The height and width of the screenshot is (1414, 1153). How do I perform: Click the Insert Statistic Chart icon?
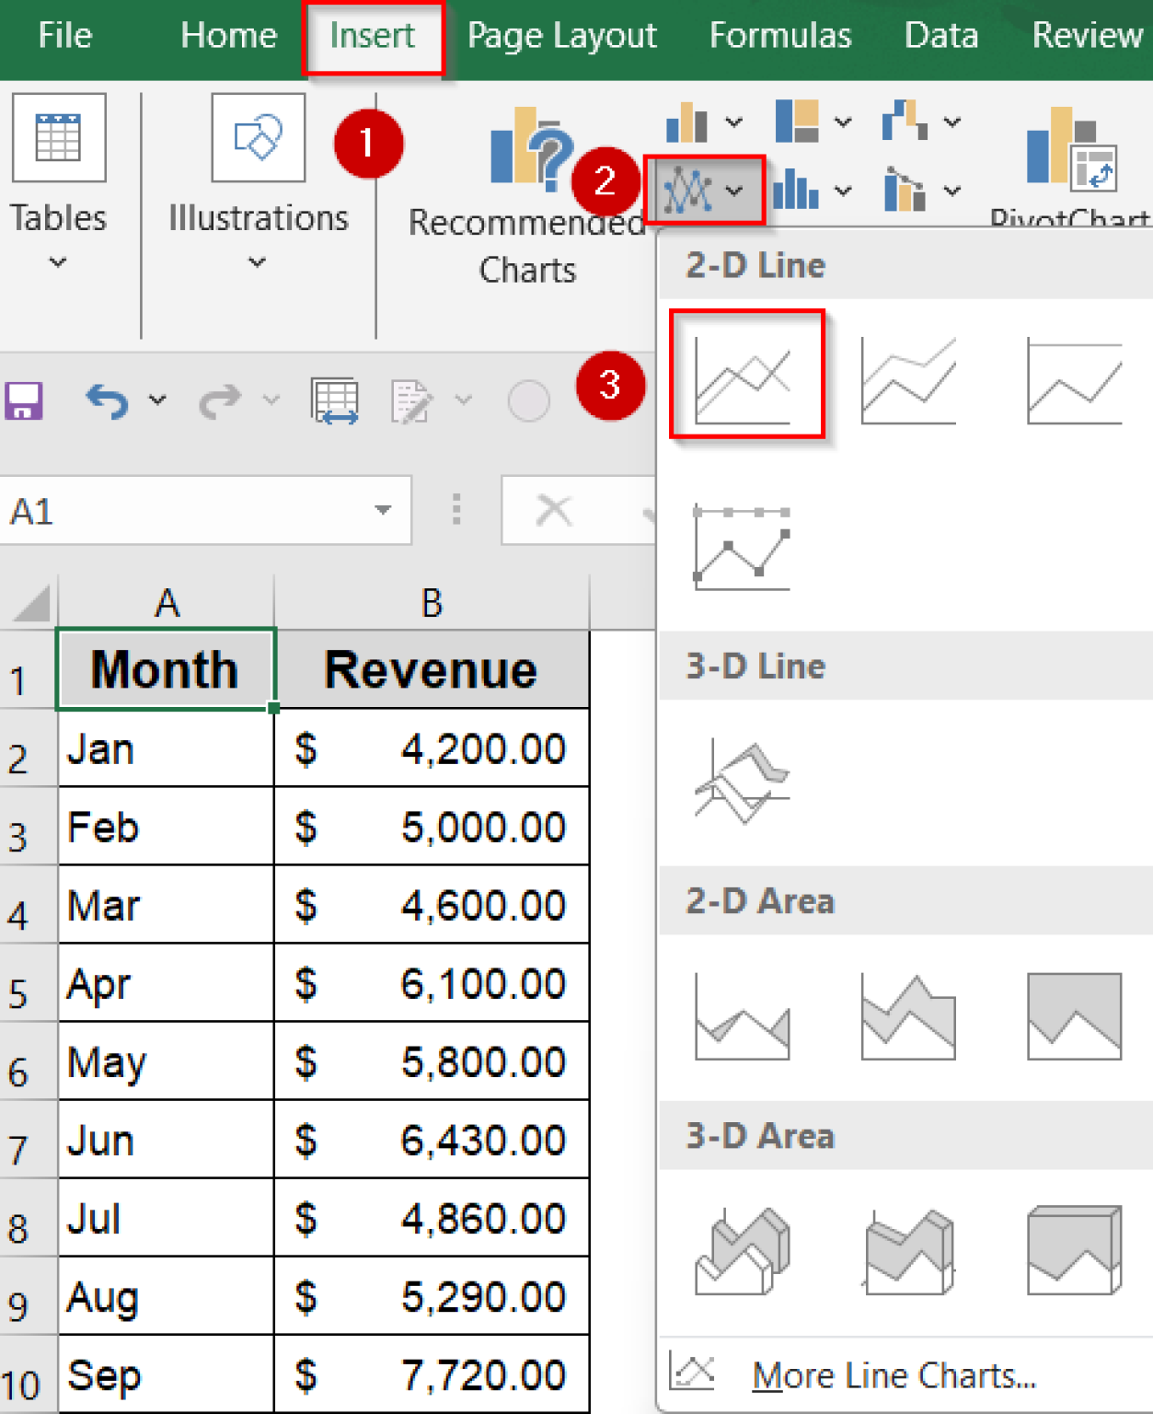coord(797,191)
